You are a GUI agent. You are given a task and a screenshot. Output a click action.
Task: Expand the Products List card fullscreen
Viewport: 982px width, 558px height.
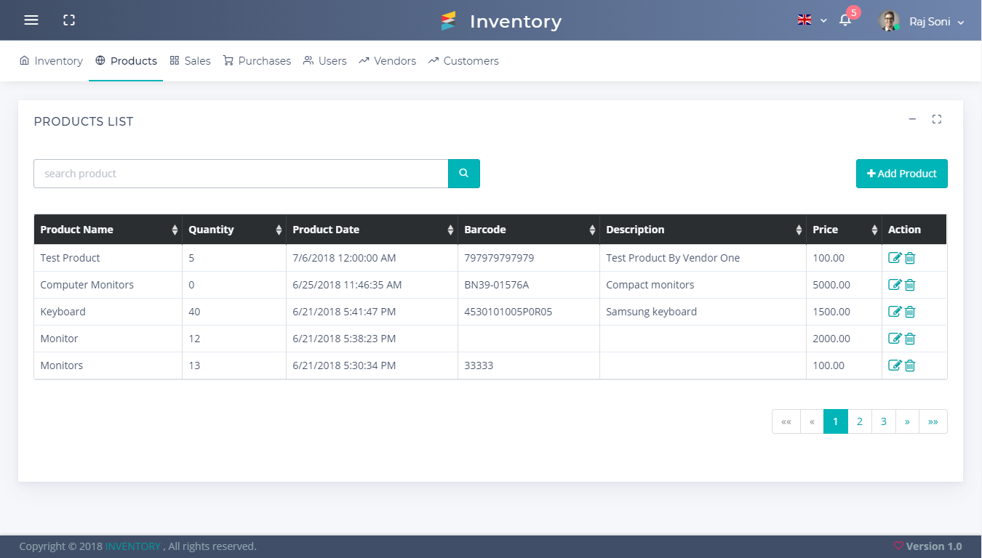coord(937,119)
